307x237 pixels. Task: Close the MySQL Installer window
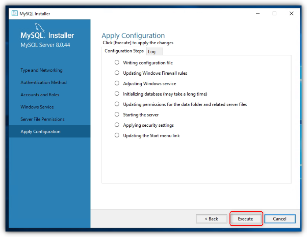[x=291, y=14]
